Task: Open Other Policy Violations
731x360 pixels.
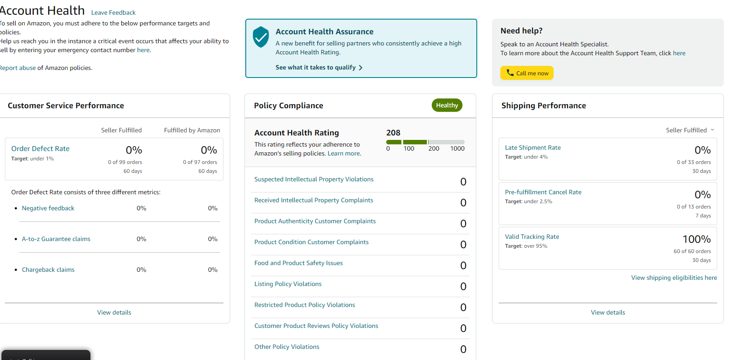Action: [x=287, y=347]
